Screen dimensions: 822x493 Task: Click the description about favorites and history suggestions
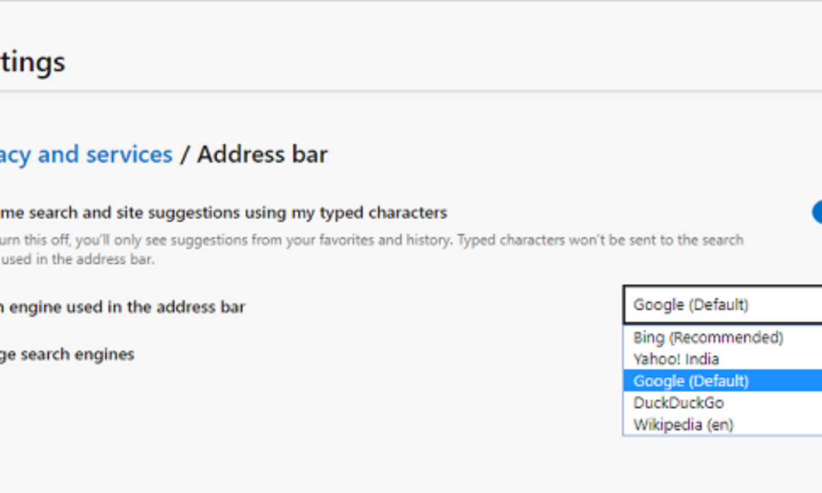[371, 250]
